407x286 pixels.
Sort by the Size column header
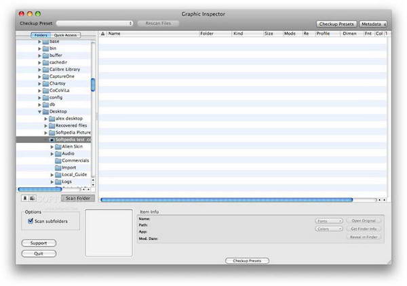273,34
